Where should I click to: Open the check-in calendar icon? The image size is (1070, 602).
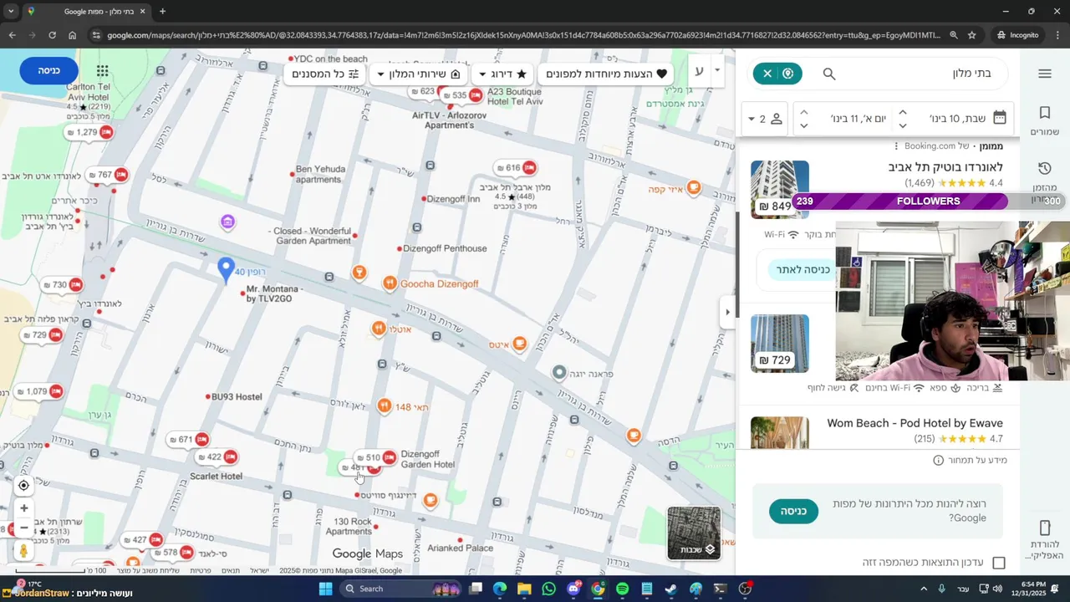(999, 118)
